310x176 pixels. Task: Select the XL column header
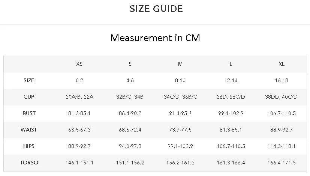pyautogui.click(x=282, y=64)
